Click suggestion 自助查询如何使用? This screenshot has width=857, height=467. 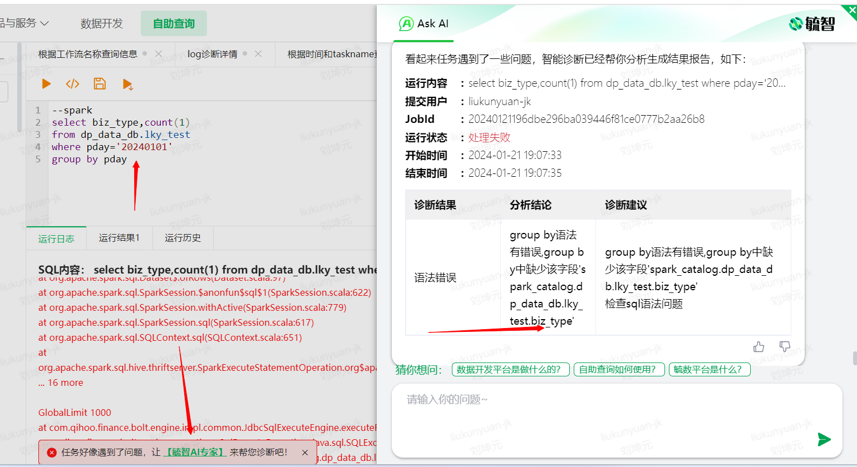(x=618, y=370)
